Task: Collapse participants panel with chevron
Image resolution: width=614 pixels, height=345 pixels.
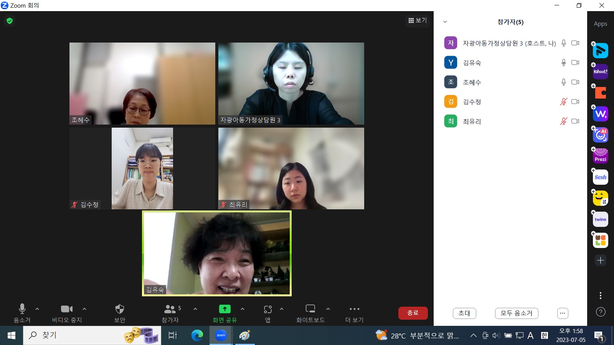Action: click(x=445, y=22)
